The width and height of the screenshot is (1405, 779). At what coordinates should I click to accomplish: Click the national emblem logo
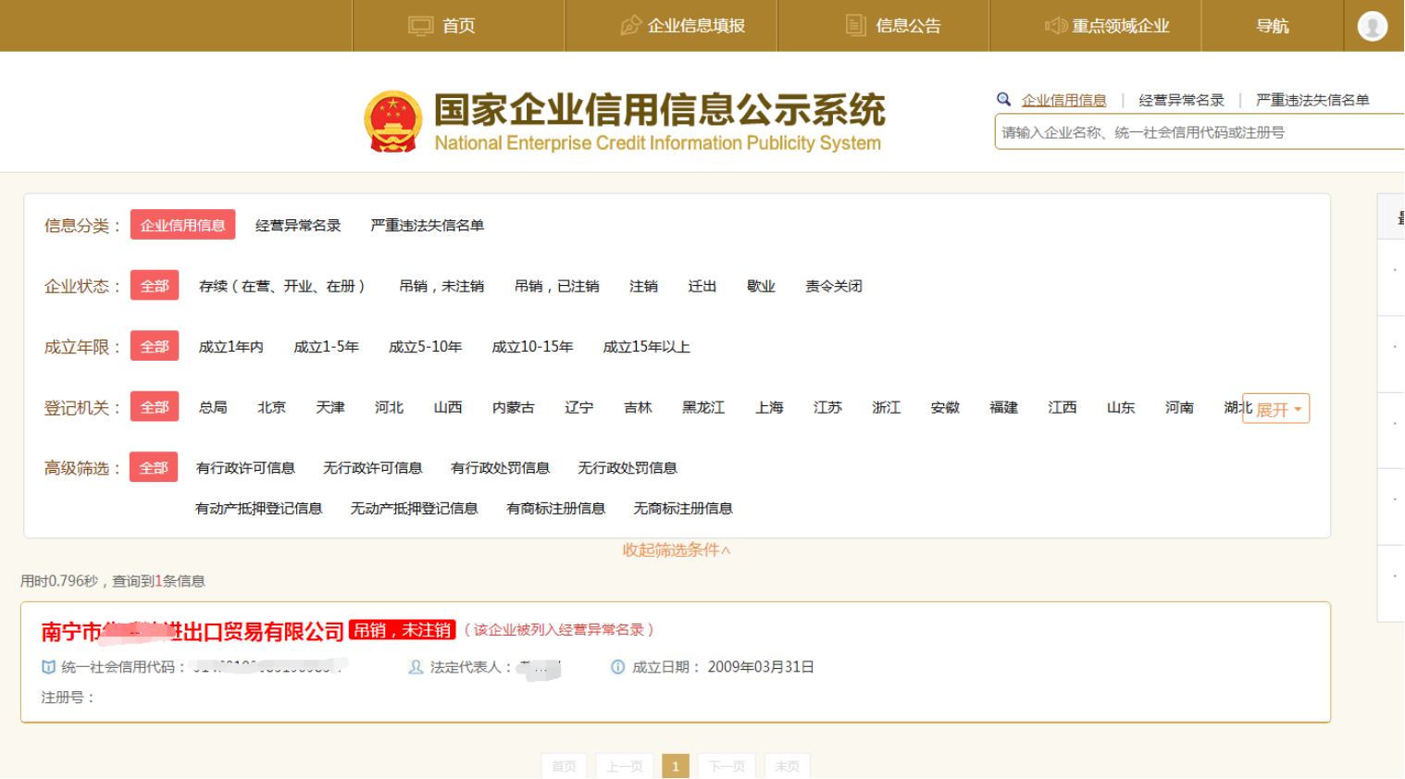click(393, 121)
